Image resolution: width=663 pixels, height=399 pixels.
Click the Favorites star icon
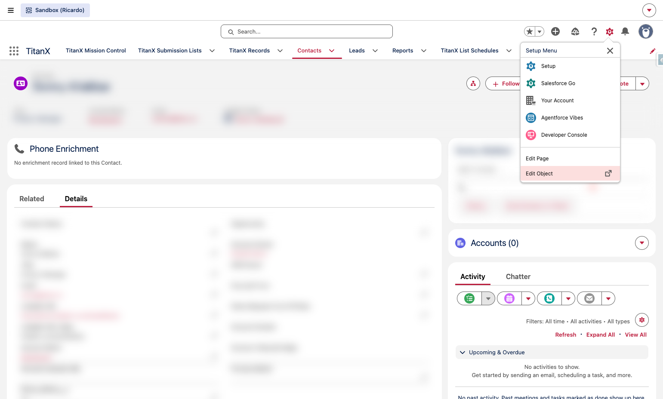pyautogui.click(x=530, y=31)
